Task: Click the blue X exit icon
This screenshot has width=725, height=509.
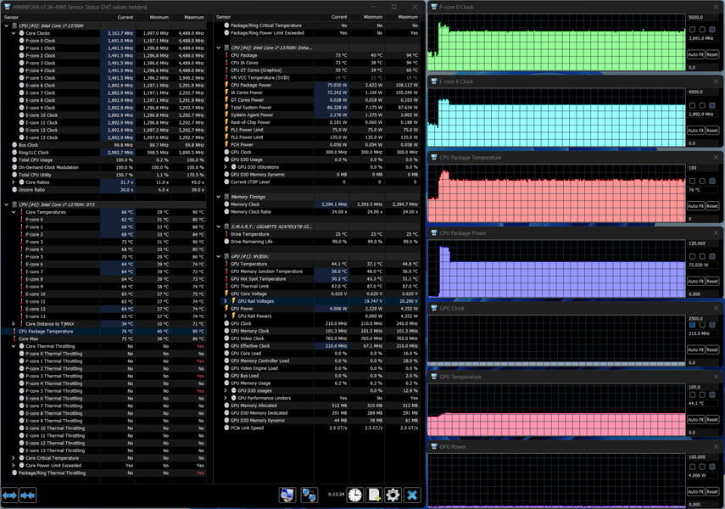Action: point(412,495)
